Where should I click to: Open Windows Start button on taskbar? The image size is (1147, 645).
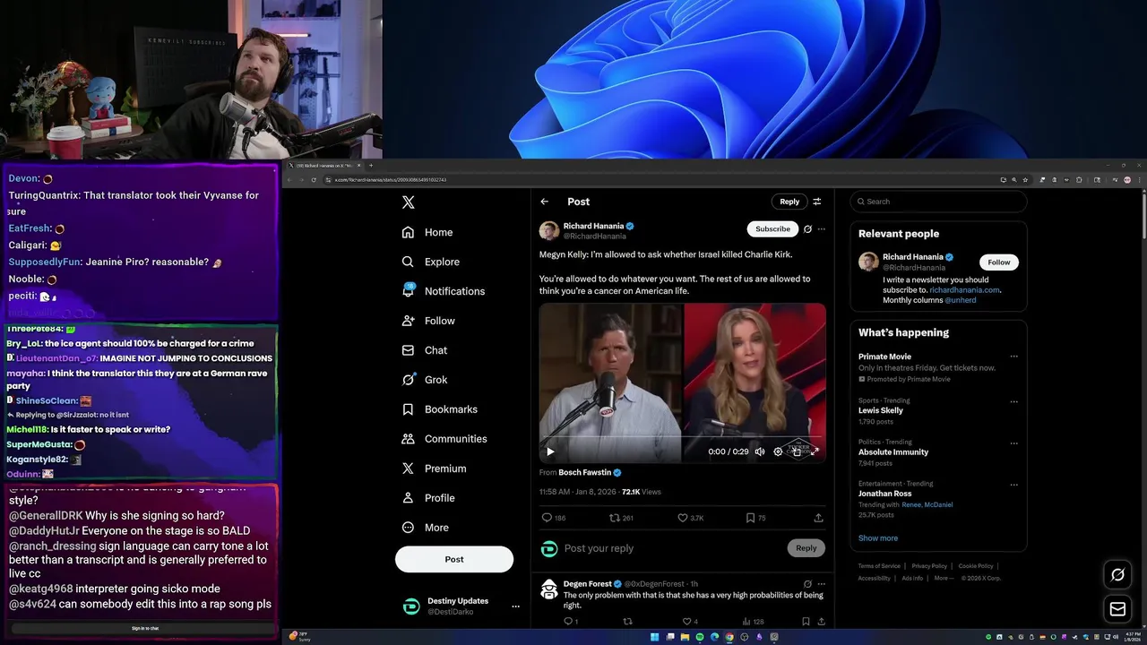pyautogui.click(x=655, y=637)
